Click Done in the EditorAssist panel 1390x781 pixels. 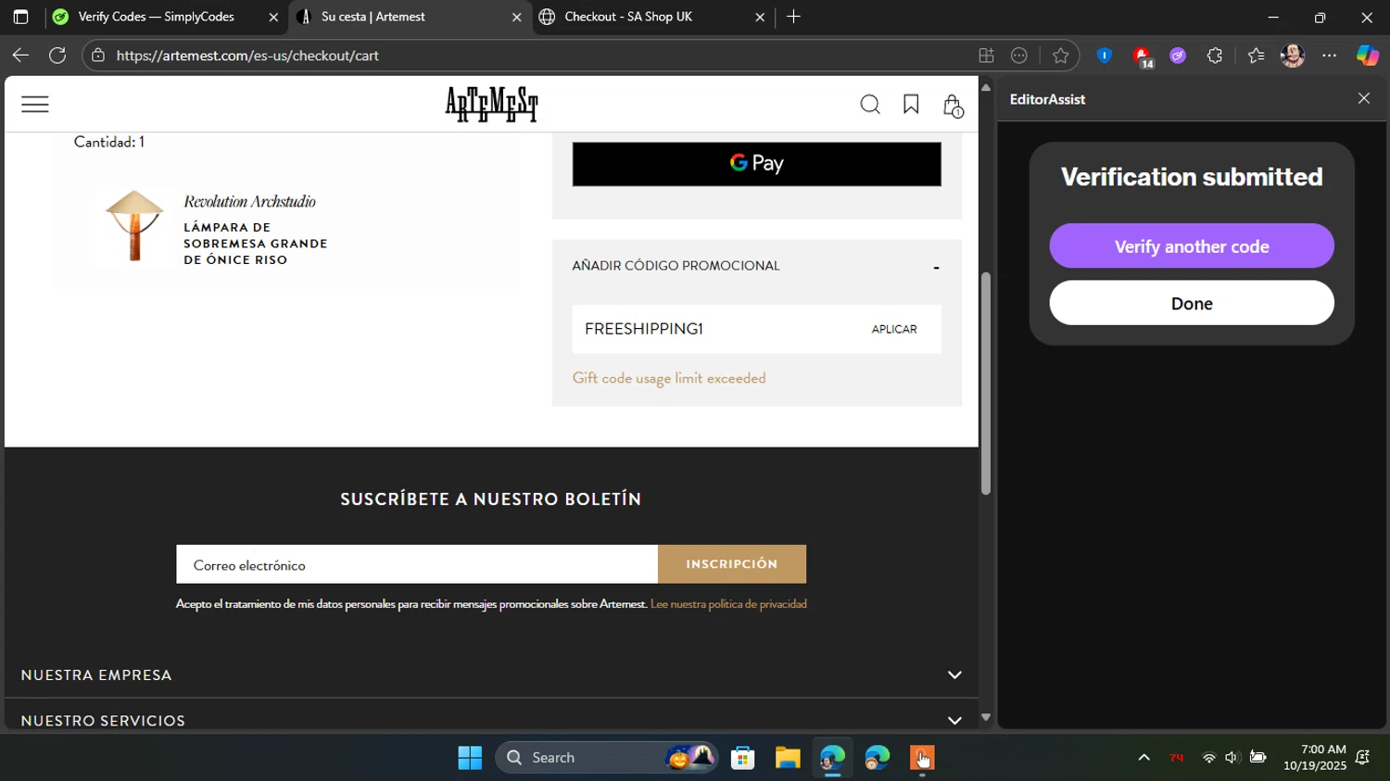click(x=1192, y=303)
